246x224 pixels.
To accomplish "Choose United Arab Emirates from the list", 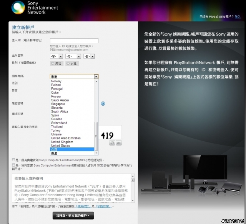I will coord(72,138).
